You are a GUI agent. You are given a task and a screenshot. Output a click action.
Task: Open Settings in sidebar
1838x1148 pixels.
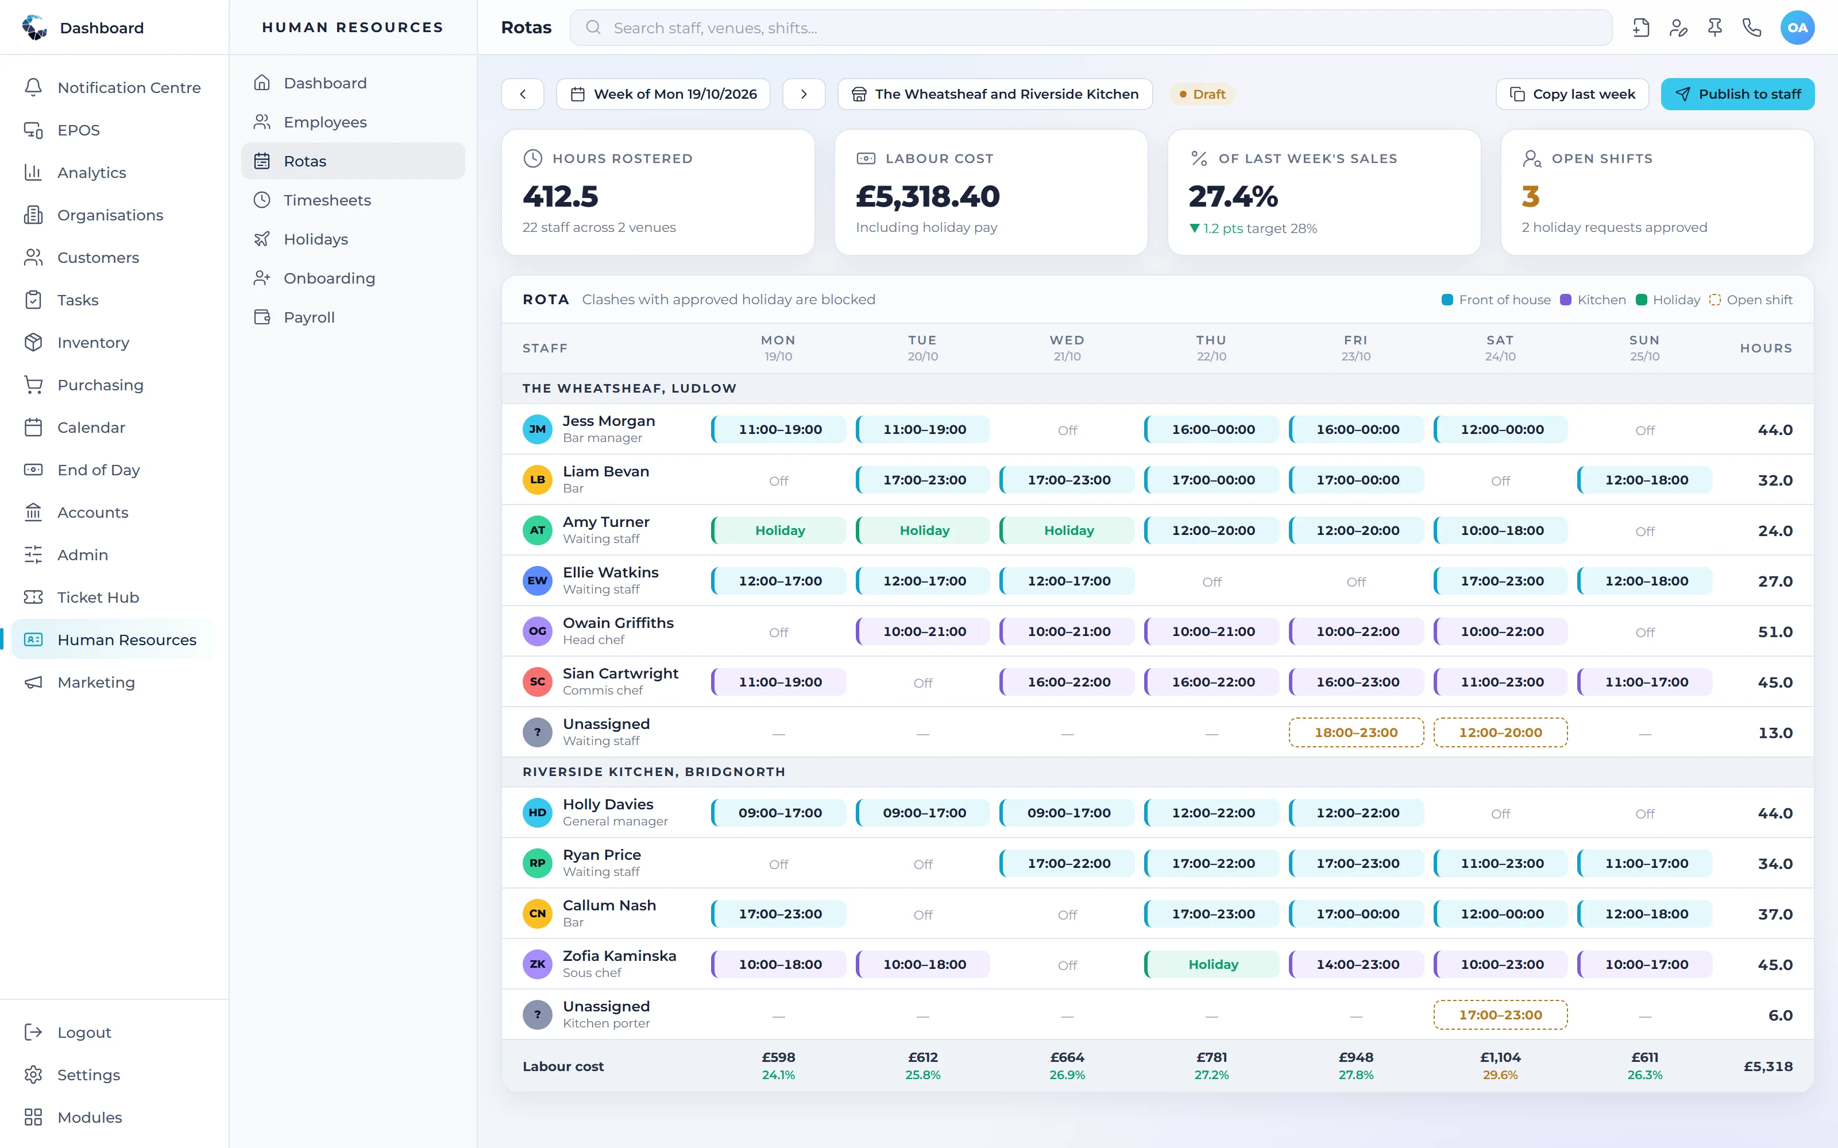tap(114, 1075)
